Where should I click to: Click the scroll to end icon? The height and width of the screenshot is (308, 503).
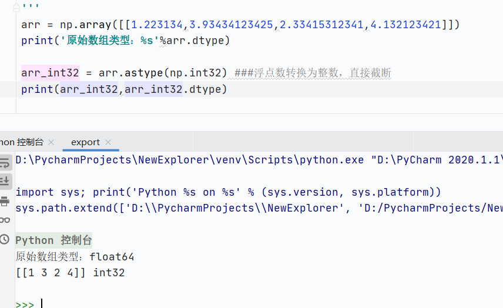(5, 181)
